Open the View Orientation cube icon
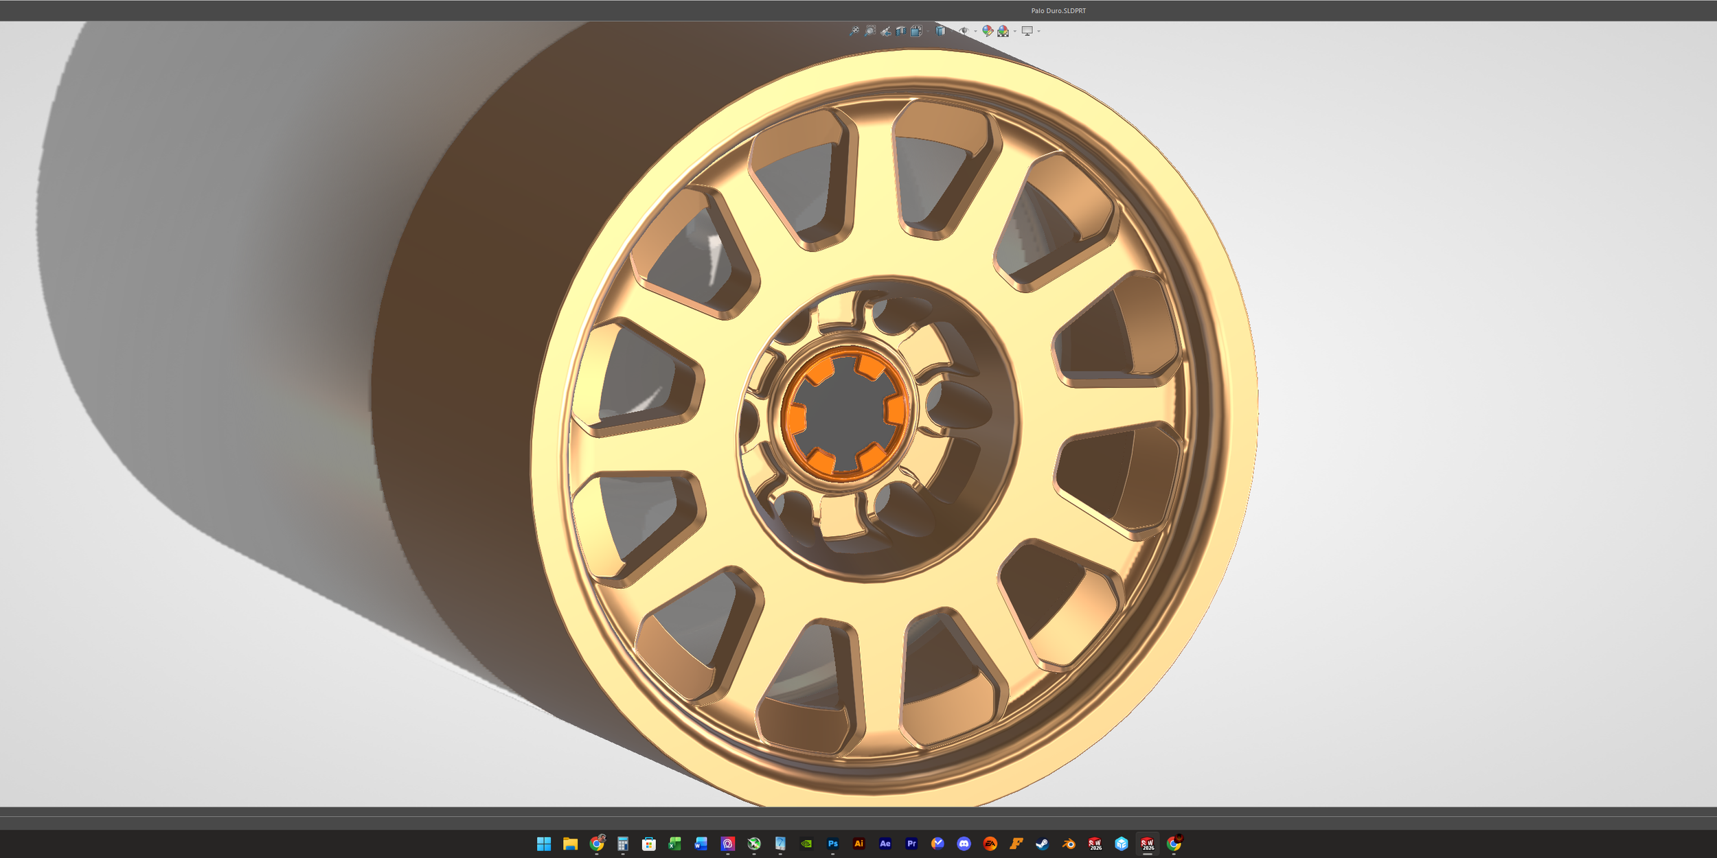The width and height of the screenshot is (1717, 858). click(x=916, y=31)
